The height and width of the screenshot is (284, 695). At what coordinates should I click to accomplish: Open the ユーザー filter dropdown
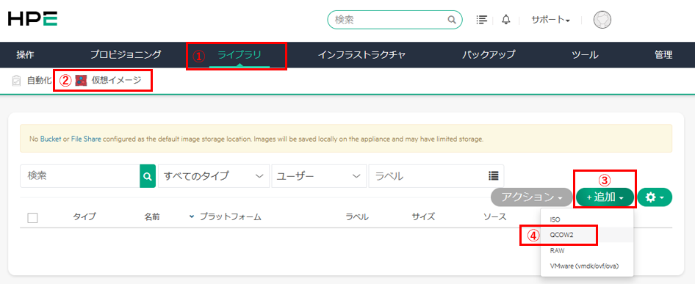point(319,176)
